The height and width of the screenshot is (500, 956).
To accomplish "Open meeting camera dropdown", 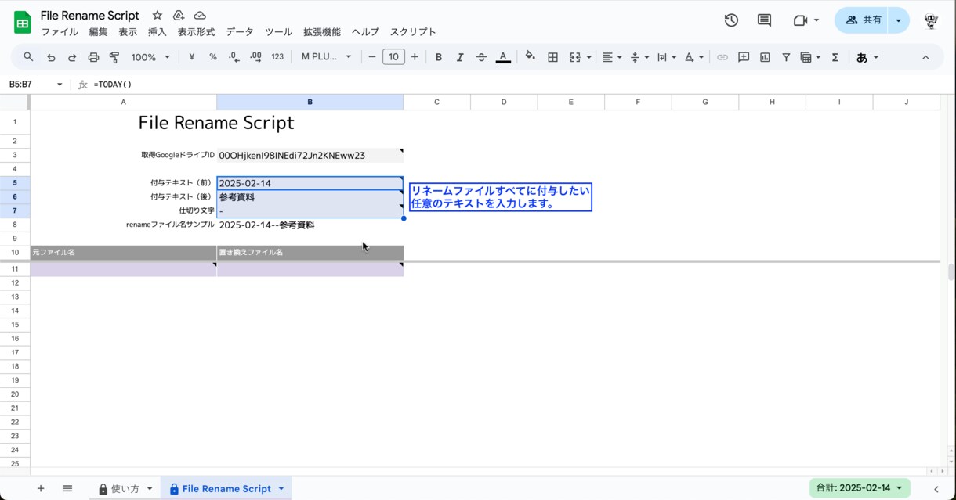I will pyautogui.click(x=817, y=20).
